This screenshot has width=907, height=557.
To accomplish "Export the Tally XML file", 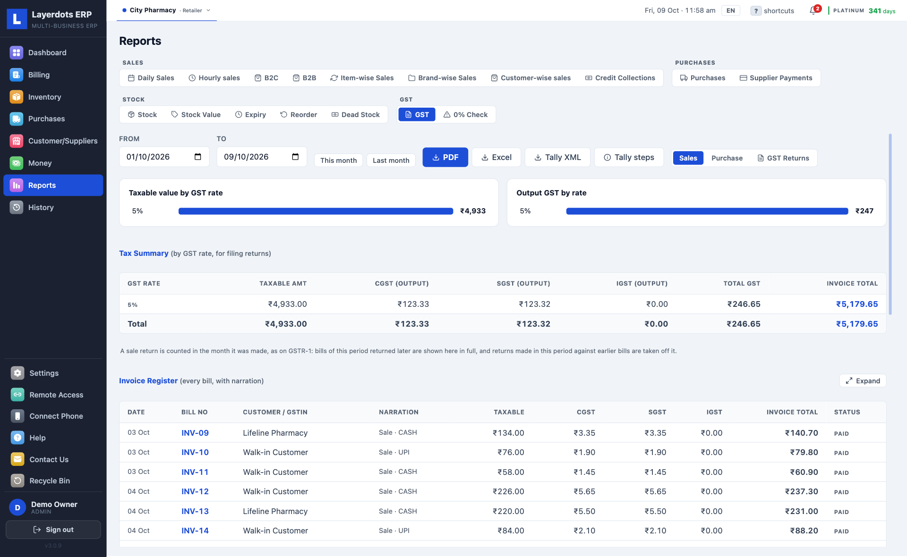I will [557, 157].
